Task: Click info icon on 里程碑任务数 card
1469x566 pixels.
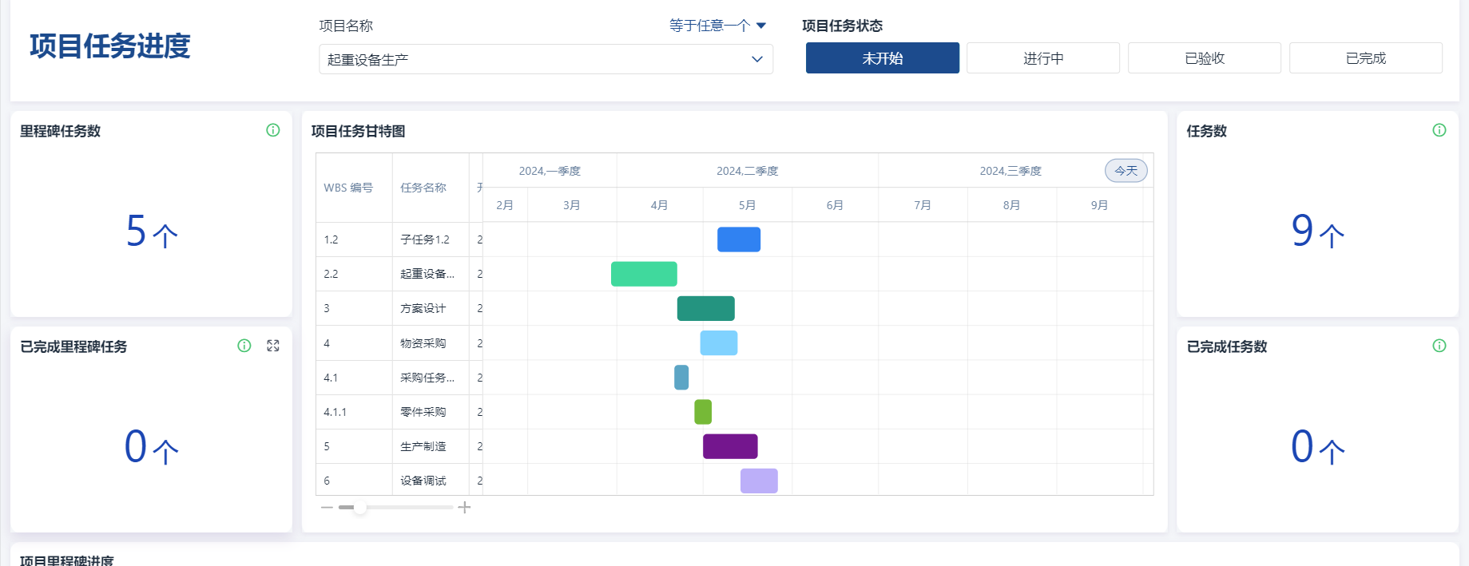Action: (x=273, y=130)
